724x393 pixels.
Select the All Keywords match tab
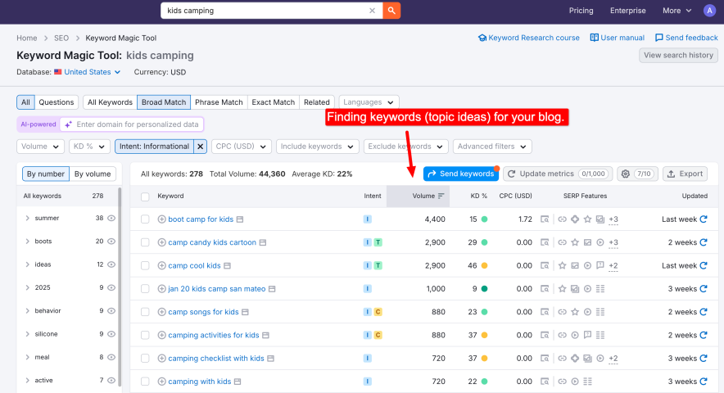[110, 102]
